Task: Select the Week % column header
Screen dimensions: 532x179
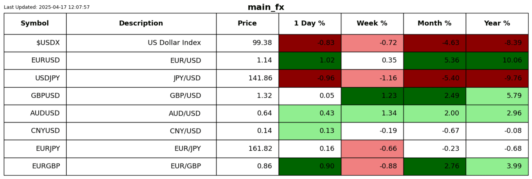Action: point(372,24)
